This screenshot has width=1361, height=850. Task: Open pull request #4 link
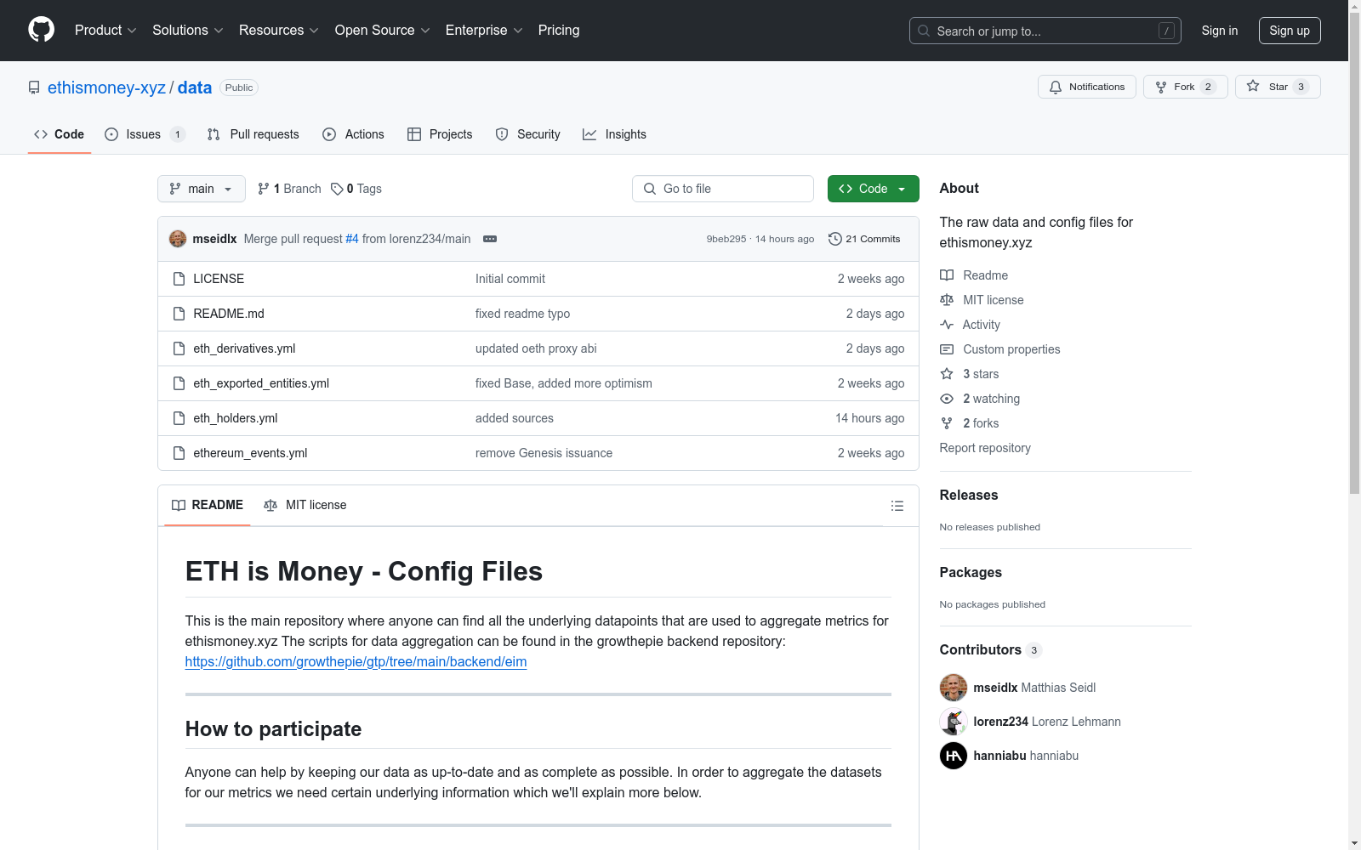click(352, 239)
